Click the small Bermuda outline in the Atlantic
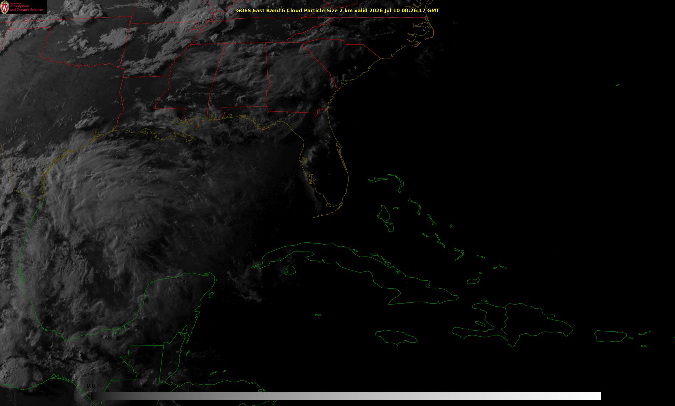The width and height of the screenshot is (675, 406). 617,85
